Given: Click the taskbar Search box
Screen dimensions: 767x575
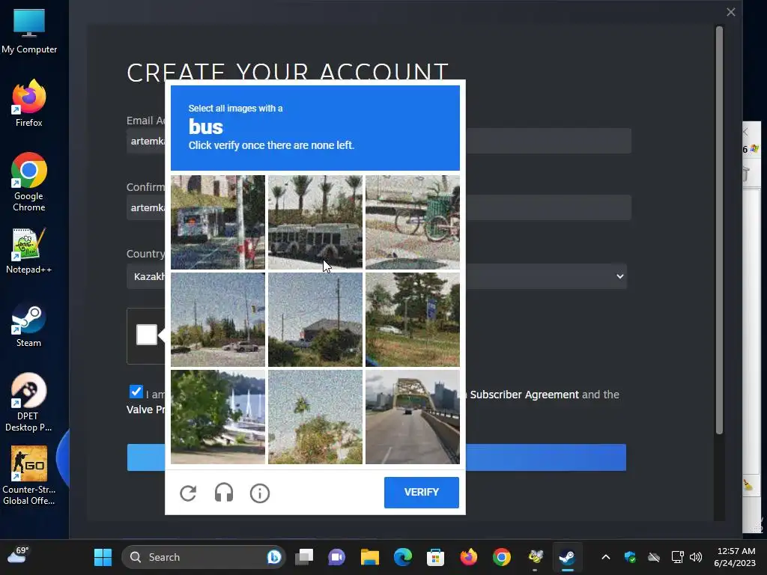Looking at the screenshot, I should 203,557.
